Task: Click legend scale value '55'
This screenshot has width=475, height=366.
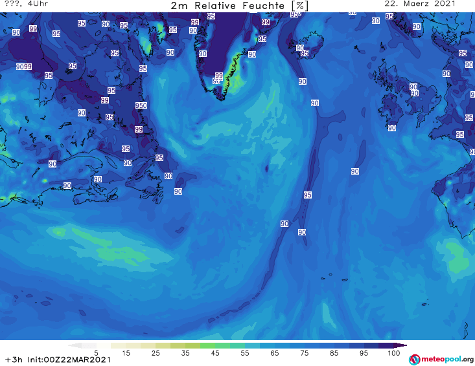Action: (245, 353)
